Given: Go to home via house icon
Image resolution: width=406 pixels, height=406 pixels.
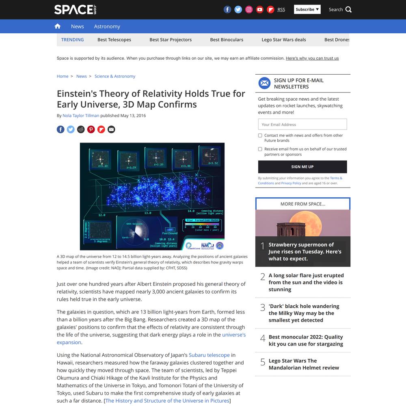Looking at the screenshot, I should (x=58, y=26).
